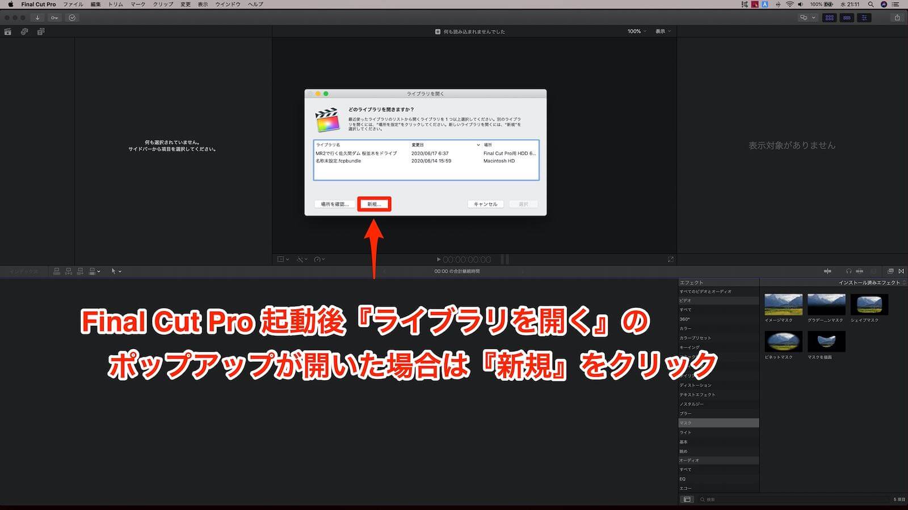Image resolution: width=908 pixels, height=510 pixels.
Task: Toggle the effects browser icon
Action: [890, 271]
